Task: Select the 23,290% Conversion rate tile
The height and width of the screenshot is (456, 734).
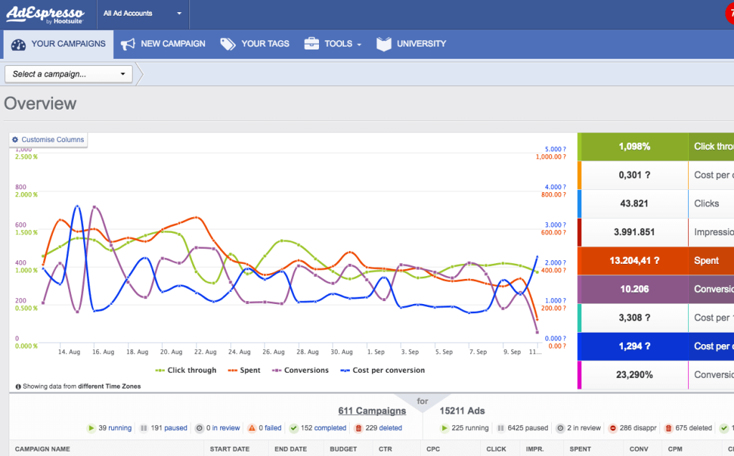Action: pyautogui.click(x=656, y=375)
